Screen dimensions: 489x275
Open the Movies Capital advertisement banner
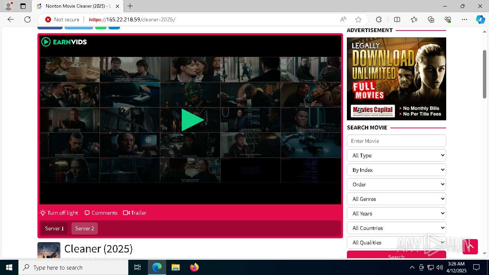pos(396,79)
